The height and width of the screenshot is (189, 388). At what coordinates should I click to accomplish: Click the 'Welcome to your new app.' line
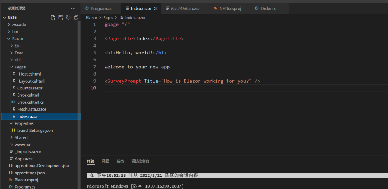[138, 67]
